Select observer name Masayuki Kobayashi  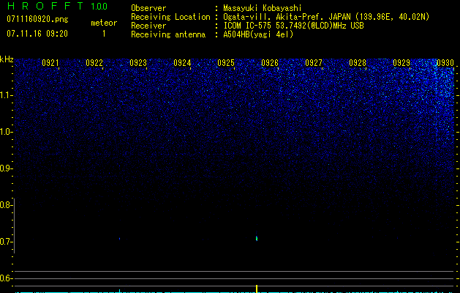click(263, 8)
